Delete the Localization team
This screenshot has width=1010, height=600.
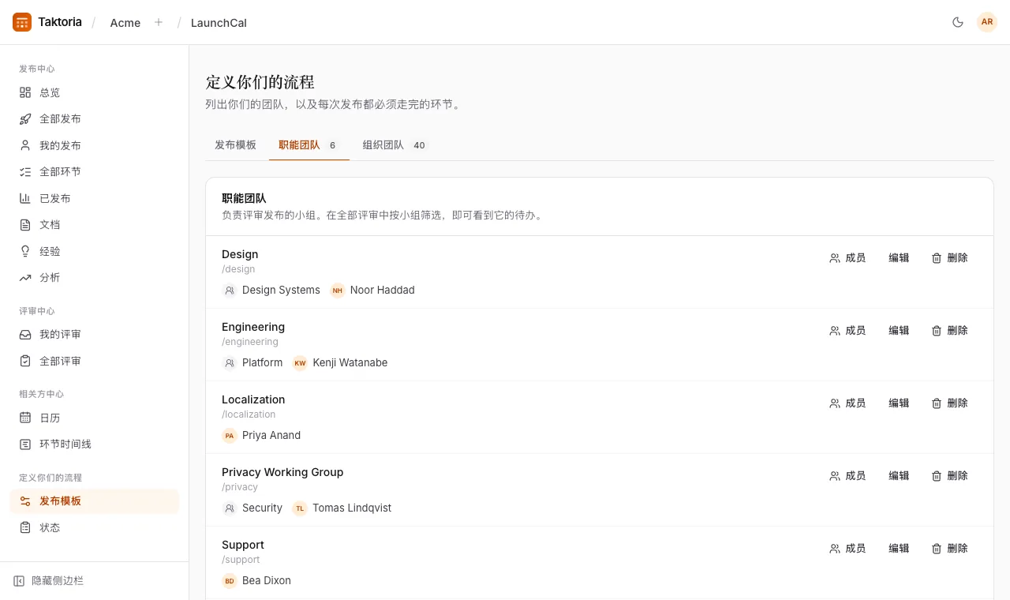[x=949, y=403]
